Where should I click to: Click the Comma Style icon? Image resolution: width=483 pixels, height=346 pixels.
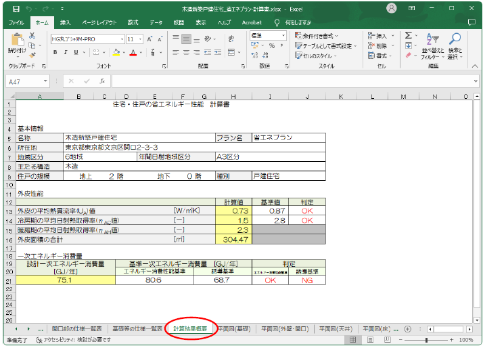click(x=282, y=45)
